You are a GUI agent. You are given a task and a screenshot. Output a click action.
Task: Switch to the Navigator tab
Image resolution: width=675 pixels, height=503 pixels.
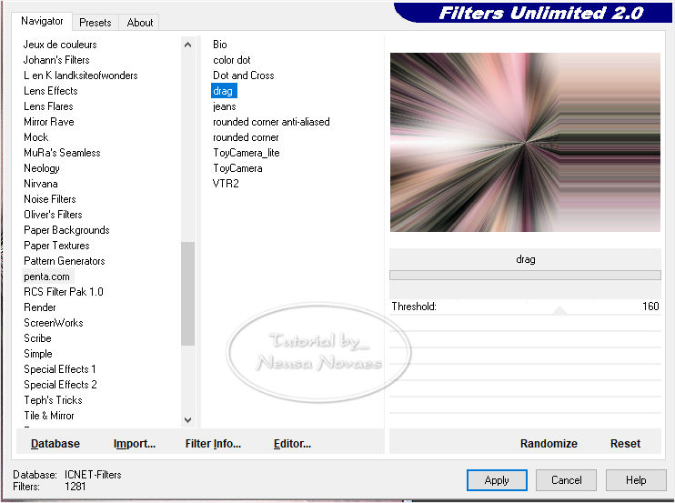point(42,21)
